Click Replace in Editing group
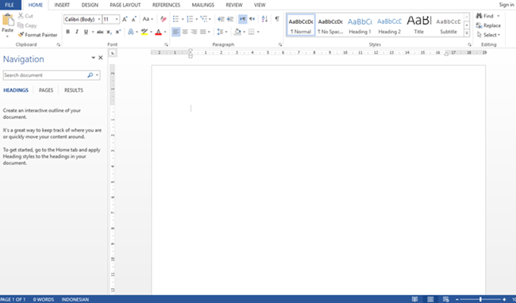This screenshot has height=303, width=516. [488, 25]
